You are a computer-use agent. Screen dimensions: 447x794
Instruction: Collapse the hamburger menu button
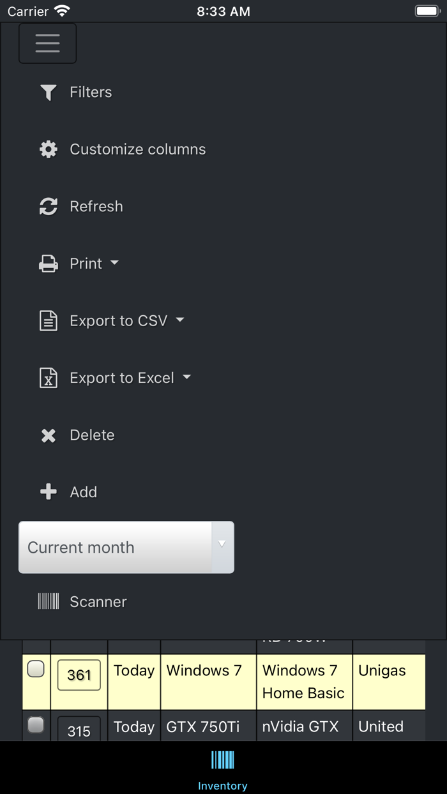48,43
